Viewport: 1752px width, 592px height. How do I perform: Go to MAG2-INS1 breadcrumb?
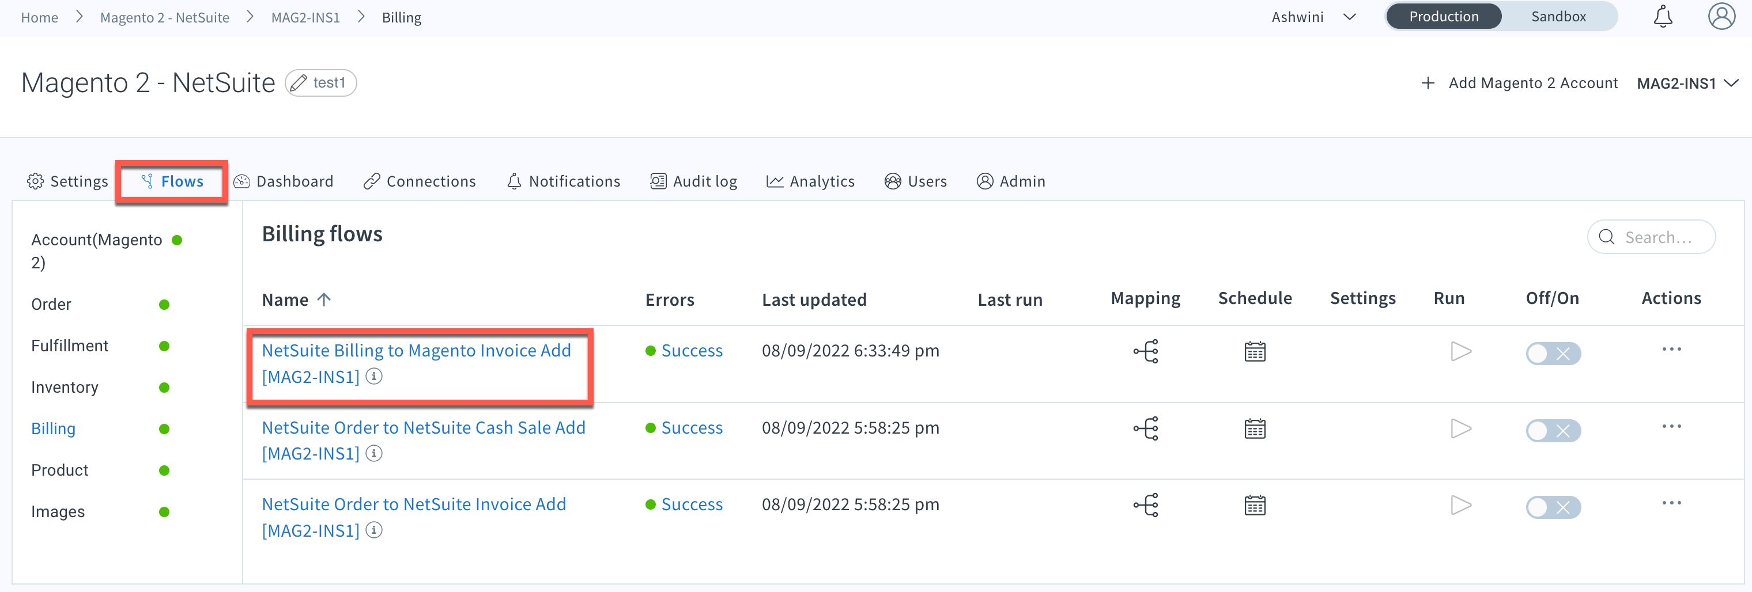tap(305, 17)
